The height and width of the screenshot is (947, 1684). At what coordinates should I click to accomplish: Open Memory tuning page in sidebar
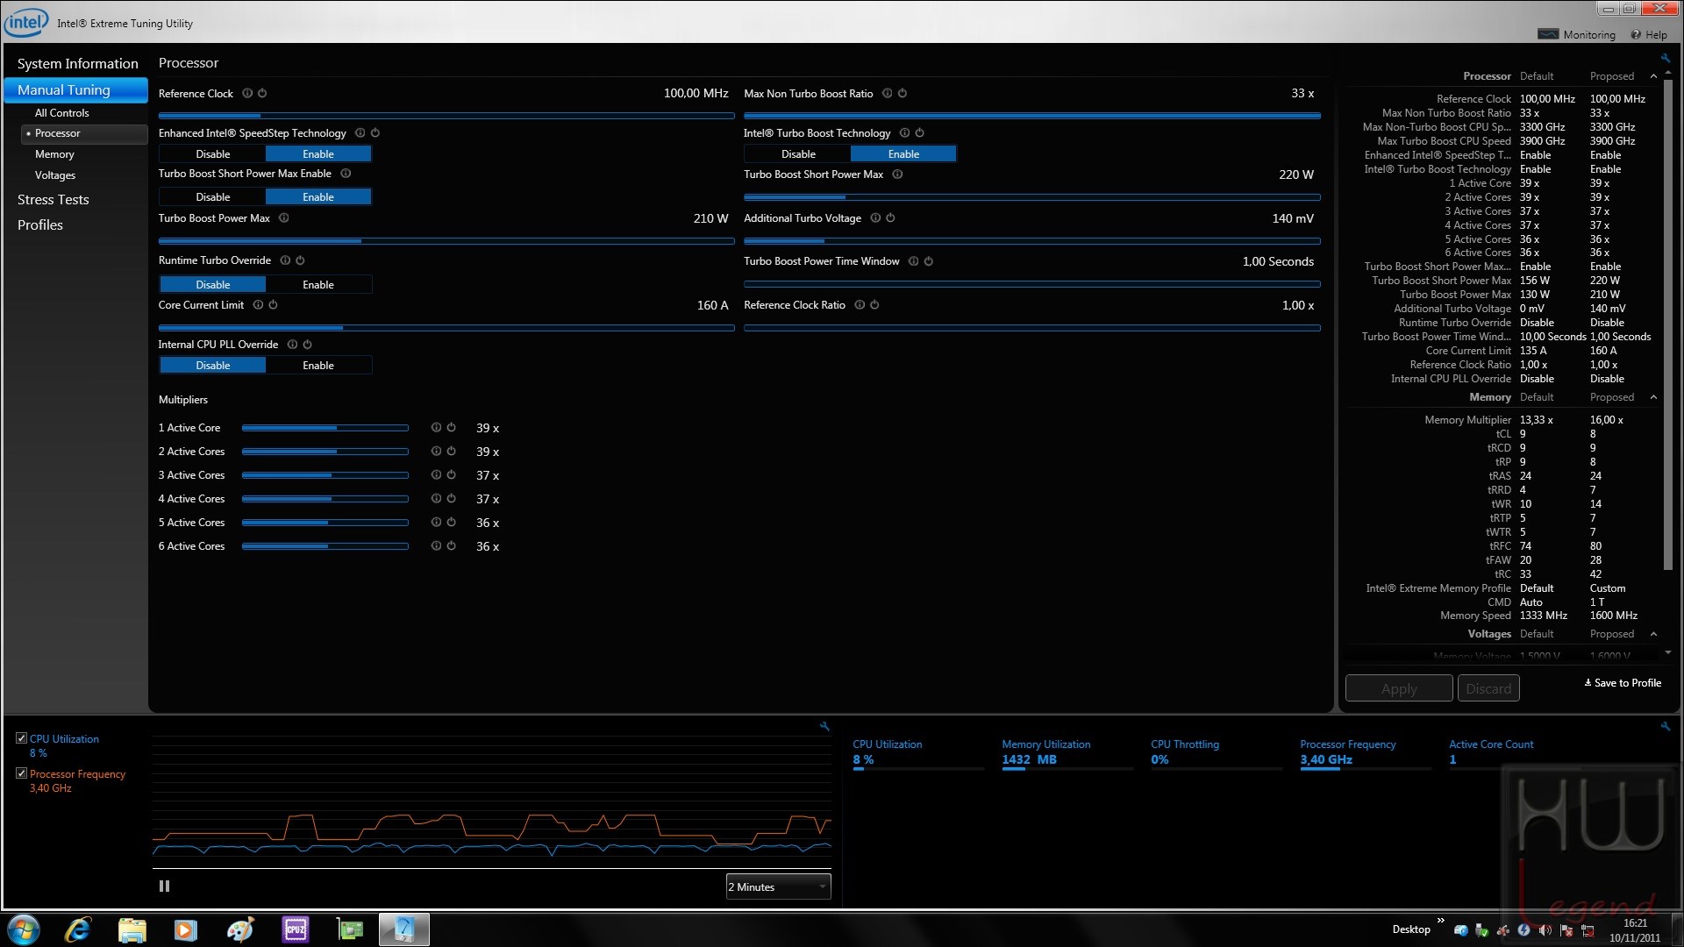54,154
